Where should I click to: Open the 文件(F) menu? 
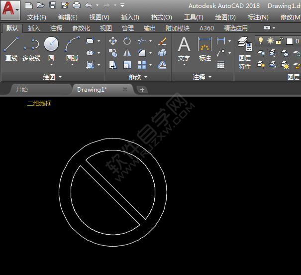pos(37,17)
